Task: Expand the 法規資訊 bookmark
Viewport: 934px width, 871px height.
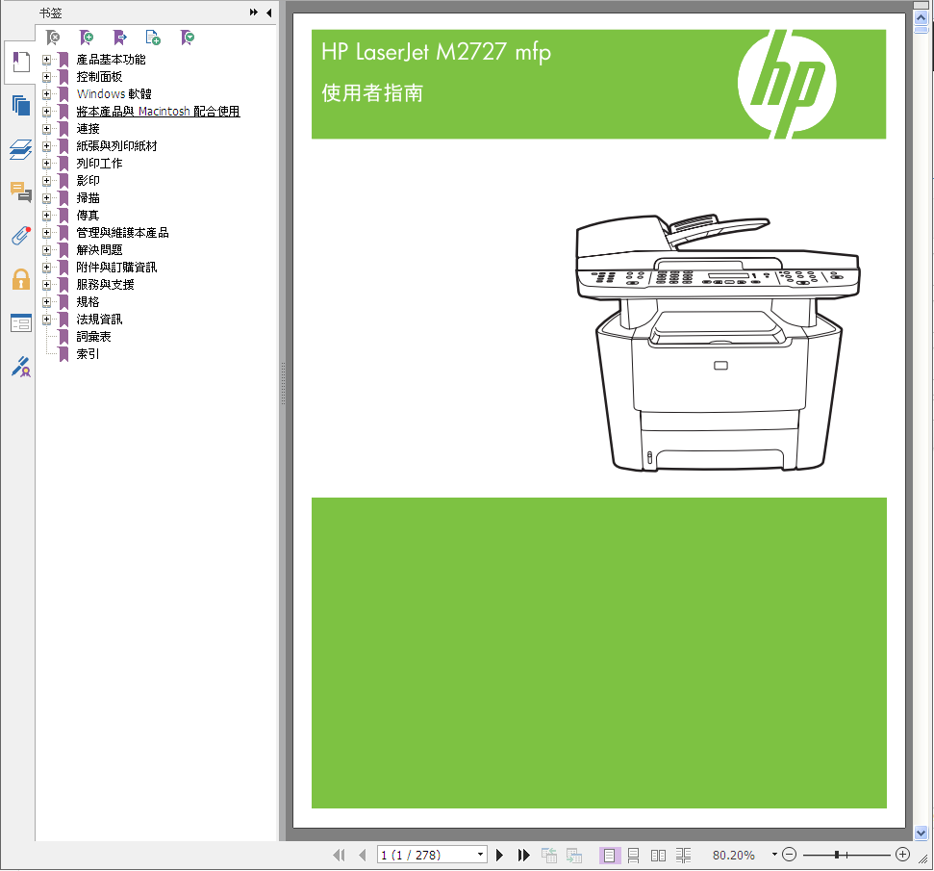Action: coord(46,319)
